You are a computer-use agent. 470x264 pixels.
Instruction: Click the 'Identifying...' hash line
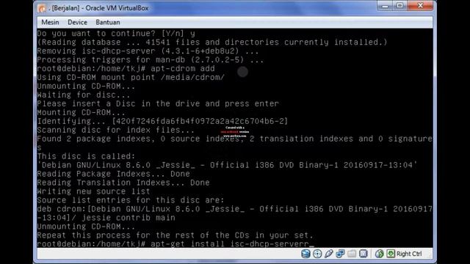162,121
